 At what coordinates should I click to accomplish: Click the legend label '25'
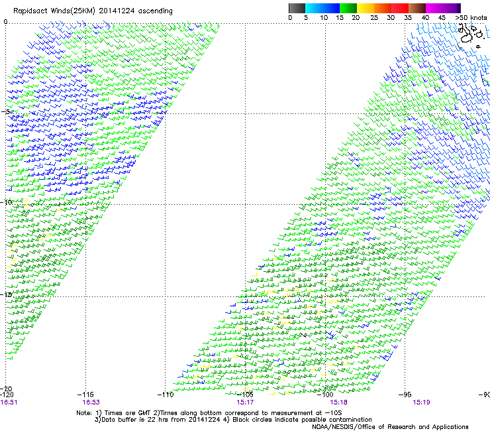374,18
